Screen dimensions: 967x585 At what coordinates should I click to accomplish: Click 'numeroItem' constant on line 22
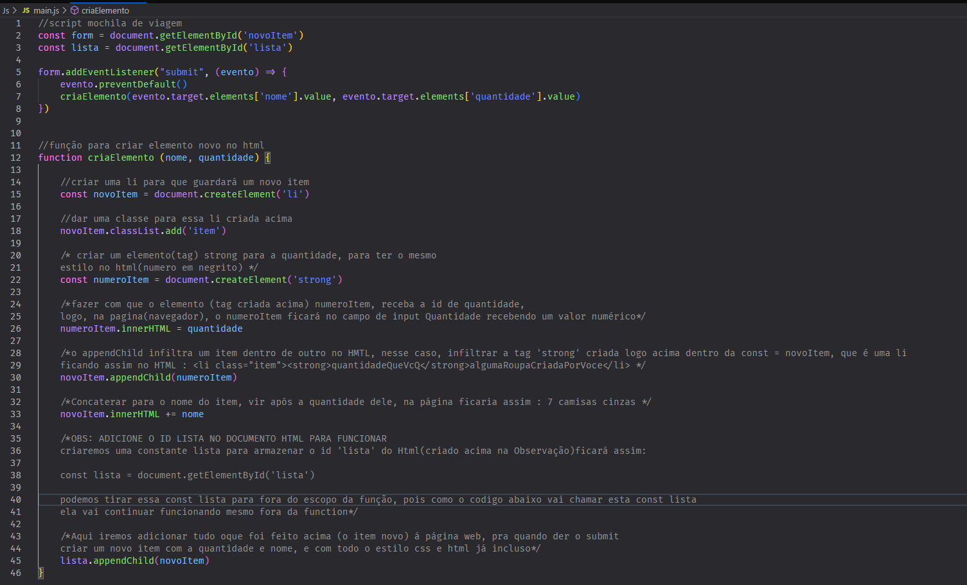[x=121, y=280]
